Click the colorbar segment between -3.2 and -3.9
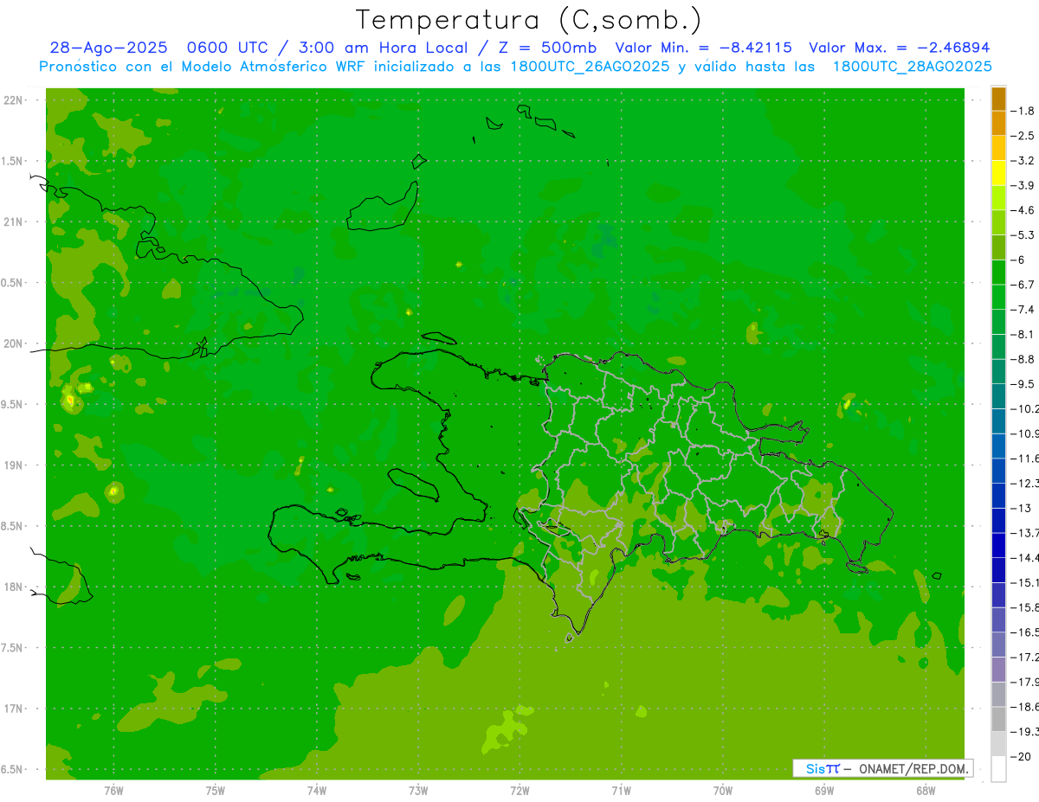Image resolution: width=1039 pixels, height=802 pixels. point(998,173)
